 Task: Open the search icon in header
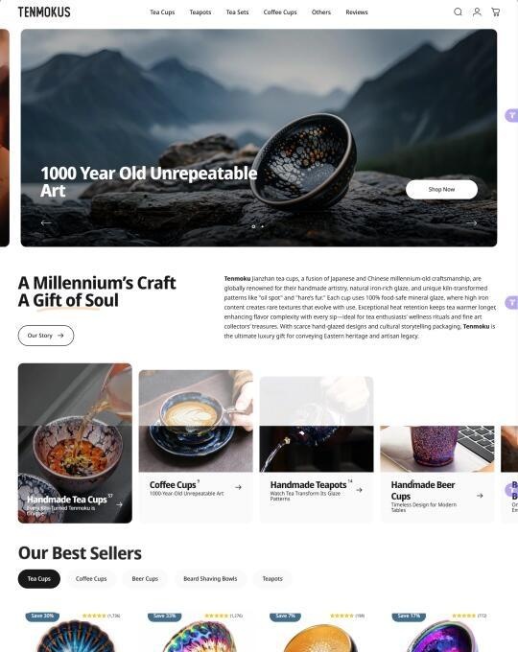(x=458, y=12)
